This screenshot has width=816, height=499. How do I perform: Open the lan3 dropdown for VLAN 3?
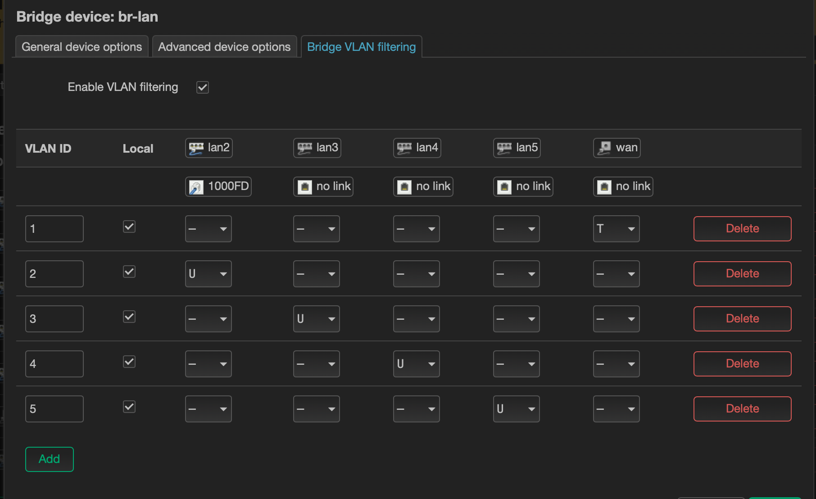[x=316, y=319]
